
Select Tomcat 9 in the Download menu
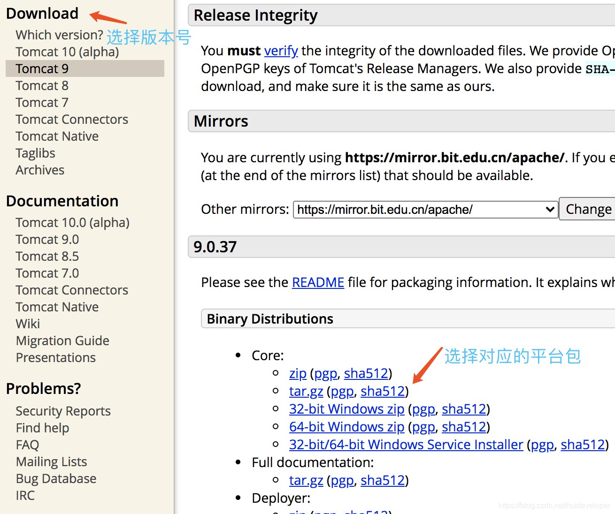[x=85, y=68]
